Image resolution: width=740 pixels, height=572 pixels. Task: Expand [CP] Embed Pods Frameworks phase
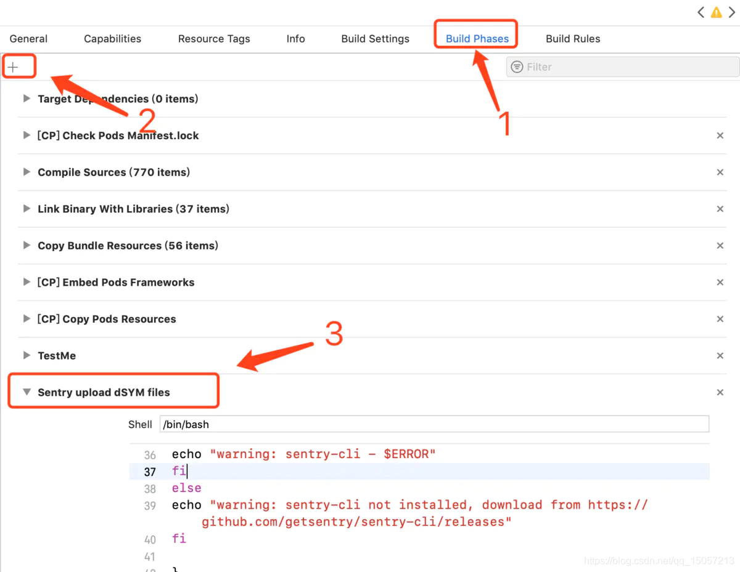(27, 282)
